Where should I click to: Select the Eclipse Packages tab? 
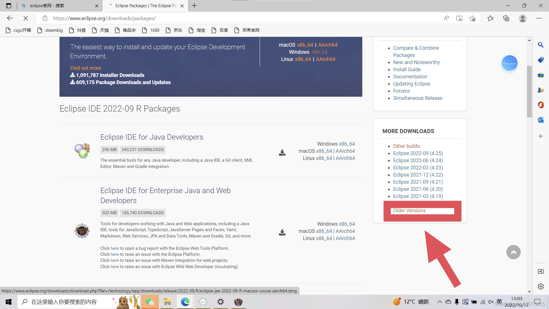click(145, 6)
